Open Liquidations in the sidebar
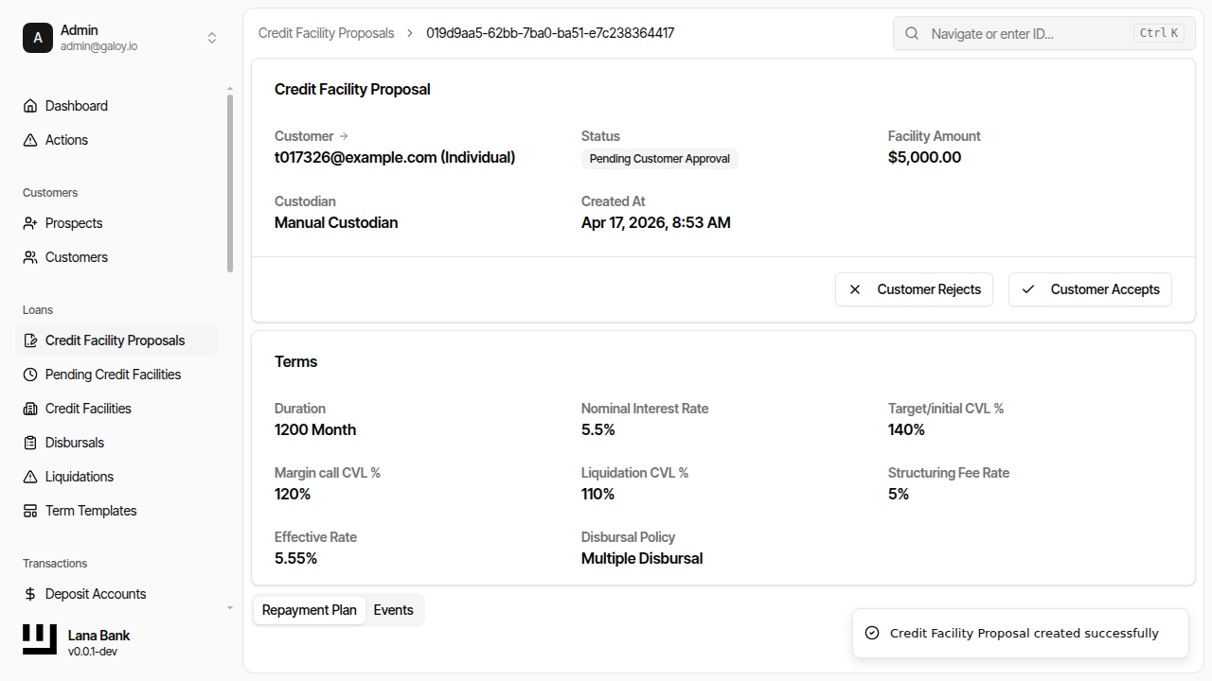This screenshot has width=1212, height=681. click(80, 477)
